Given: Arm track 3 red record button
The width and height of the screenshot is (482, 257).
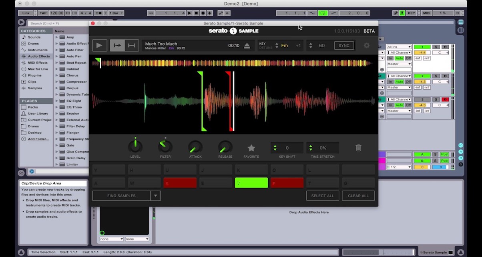Looking at the screenshot, I should (x=445, y=99).
